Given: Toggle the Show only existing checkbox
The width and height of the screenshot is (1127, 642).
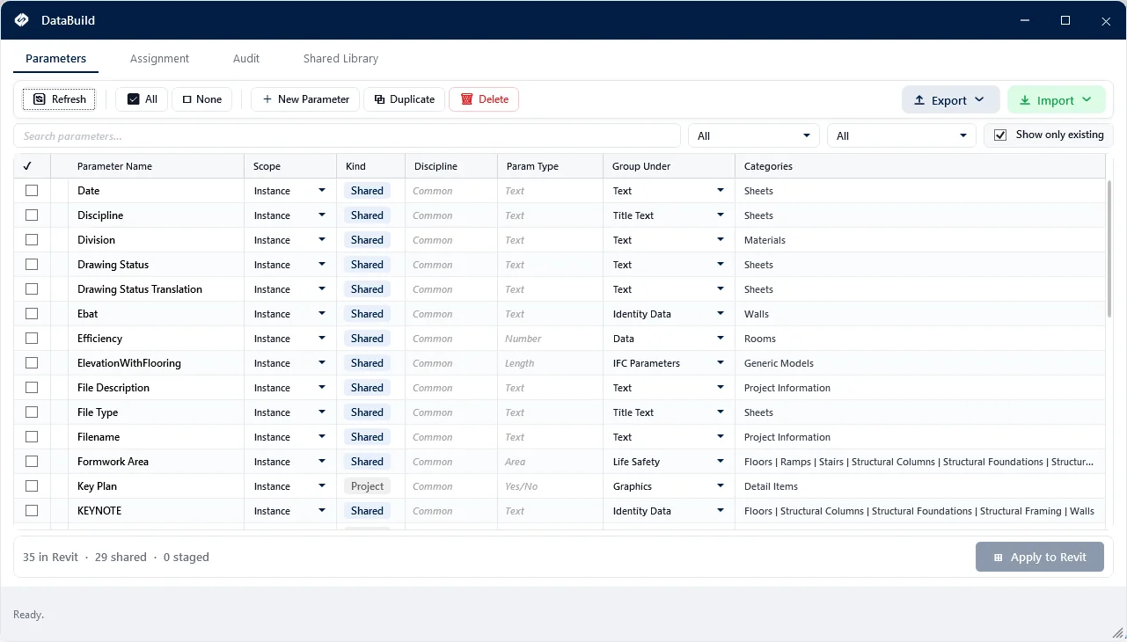Looking at the screenshot, I should pyautogui.click(x=1000, y=135).
